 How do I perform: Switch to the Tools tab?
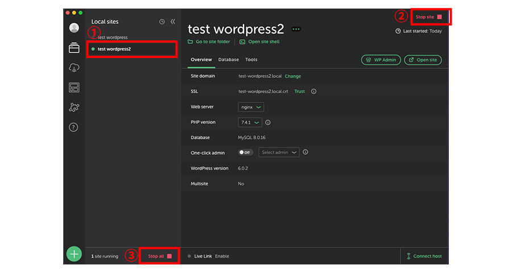(251, 60)
